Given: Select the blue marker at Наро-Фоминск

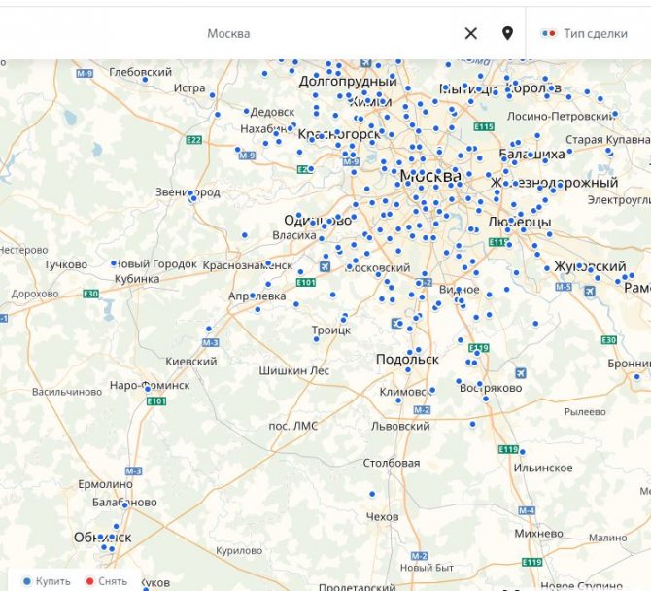Looking at the screenshot, I should pyautogui.click(x=148, y=389).
